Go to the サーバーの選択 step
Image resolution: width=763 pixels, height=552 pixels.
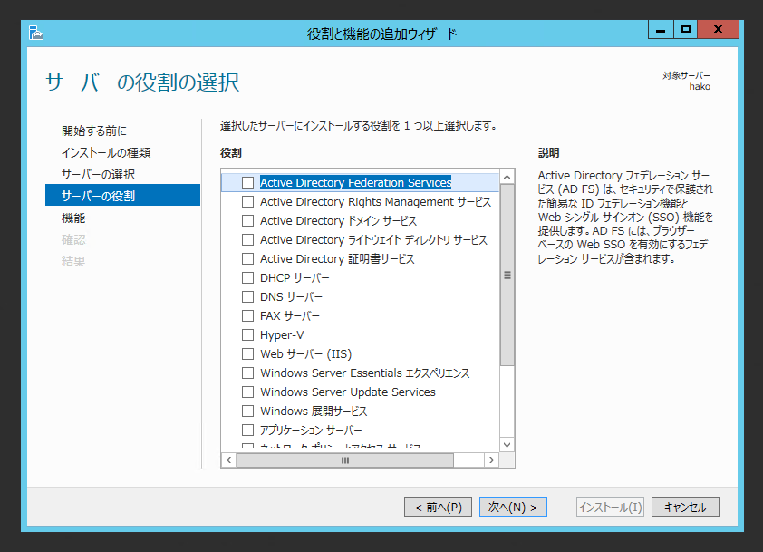(98, 174)
